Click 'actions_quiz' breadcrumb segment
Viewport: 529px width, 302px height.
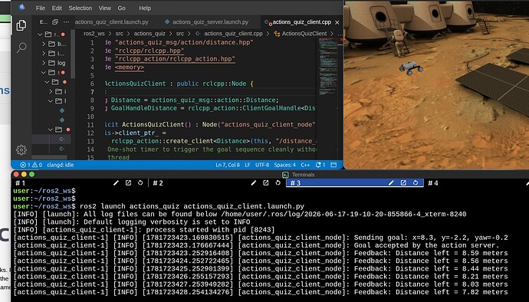pyautogui.click(x=149, y=34)
